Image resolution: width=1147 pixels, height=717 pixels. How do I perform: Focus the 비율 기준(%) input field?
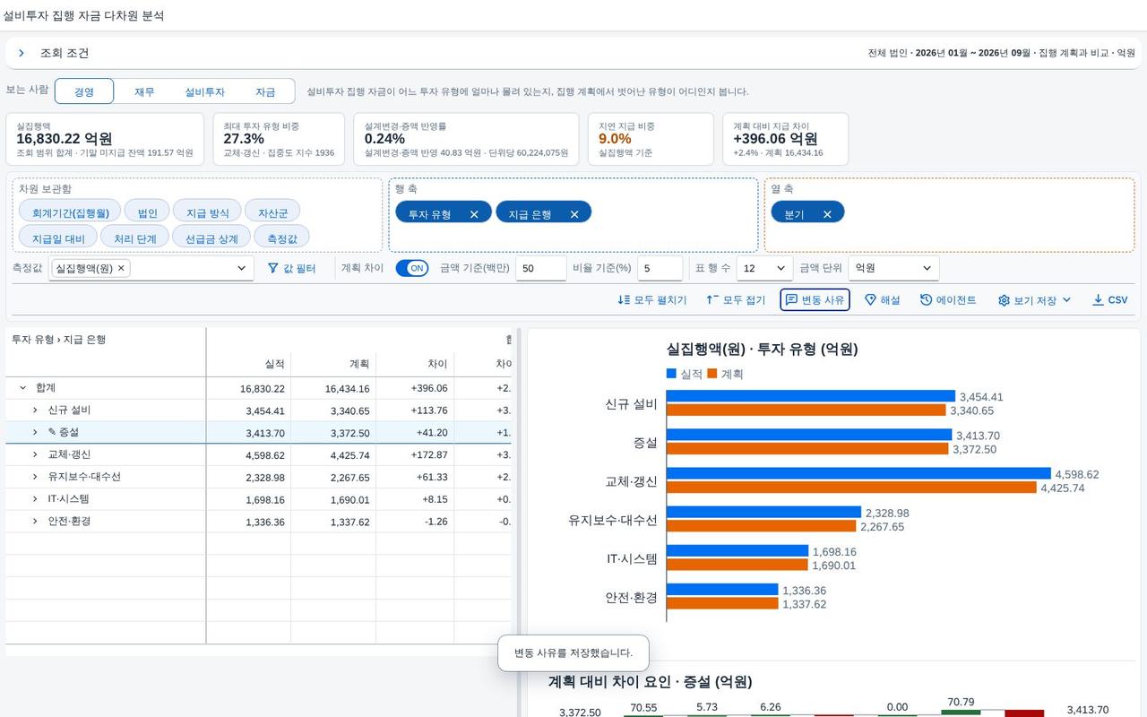660,268
